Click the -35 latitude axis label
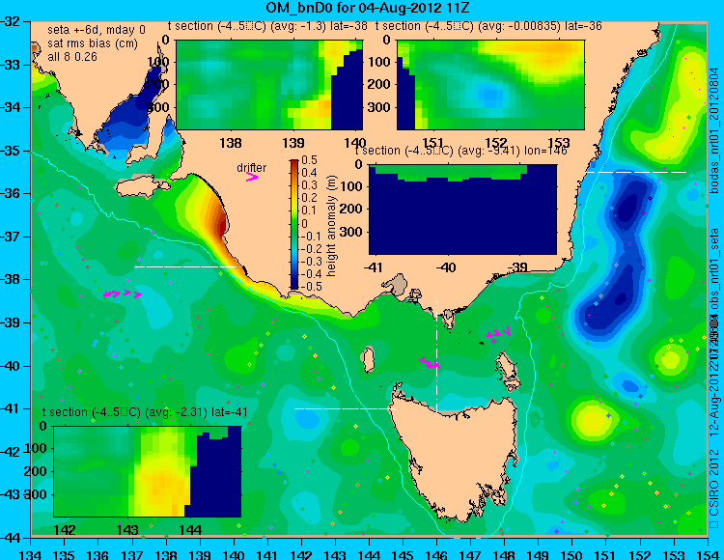 11,151
